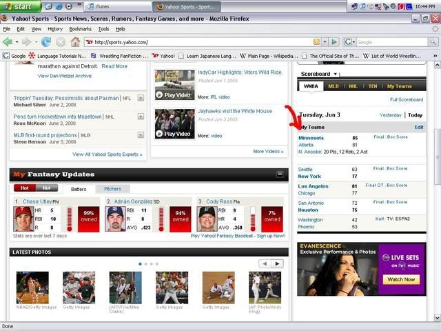Go to the Home page icon
This screenshot has width=441, height=331.
tap(75, 42)
